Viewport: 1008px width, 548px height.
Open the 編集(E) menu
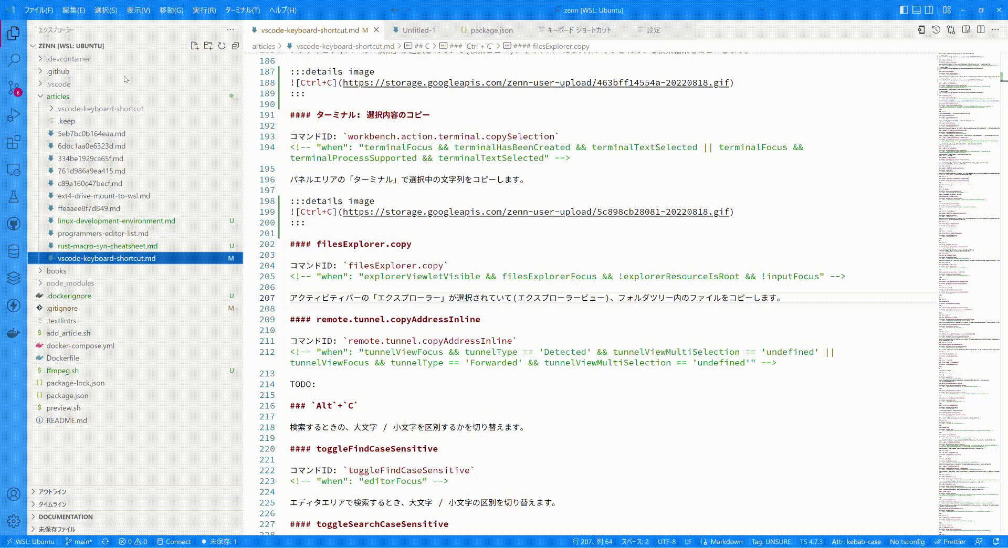73,10
